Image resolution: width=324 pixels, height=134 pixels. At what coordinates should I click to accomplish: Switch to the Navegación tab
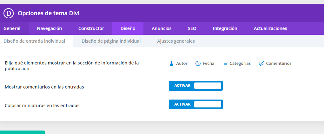(x=50, y=28)
